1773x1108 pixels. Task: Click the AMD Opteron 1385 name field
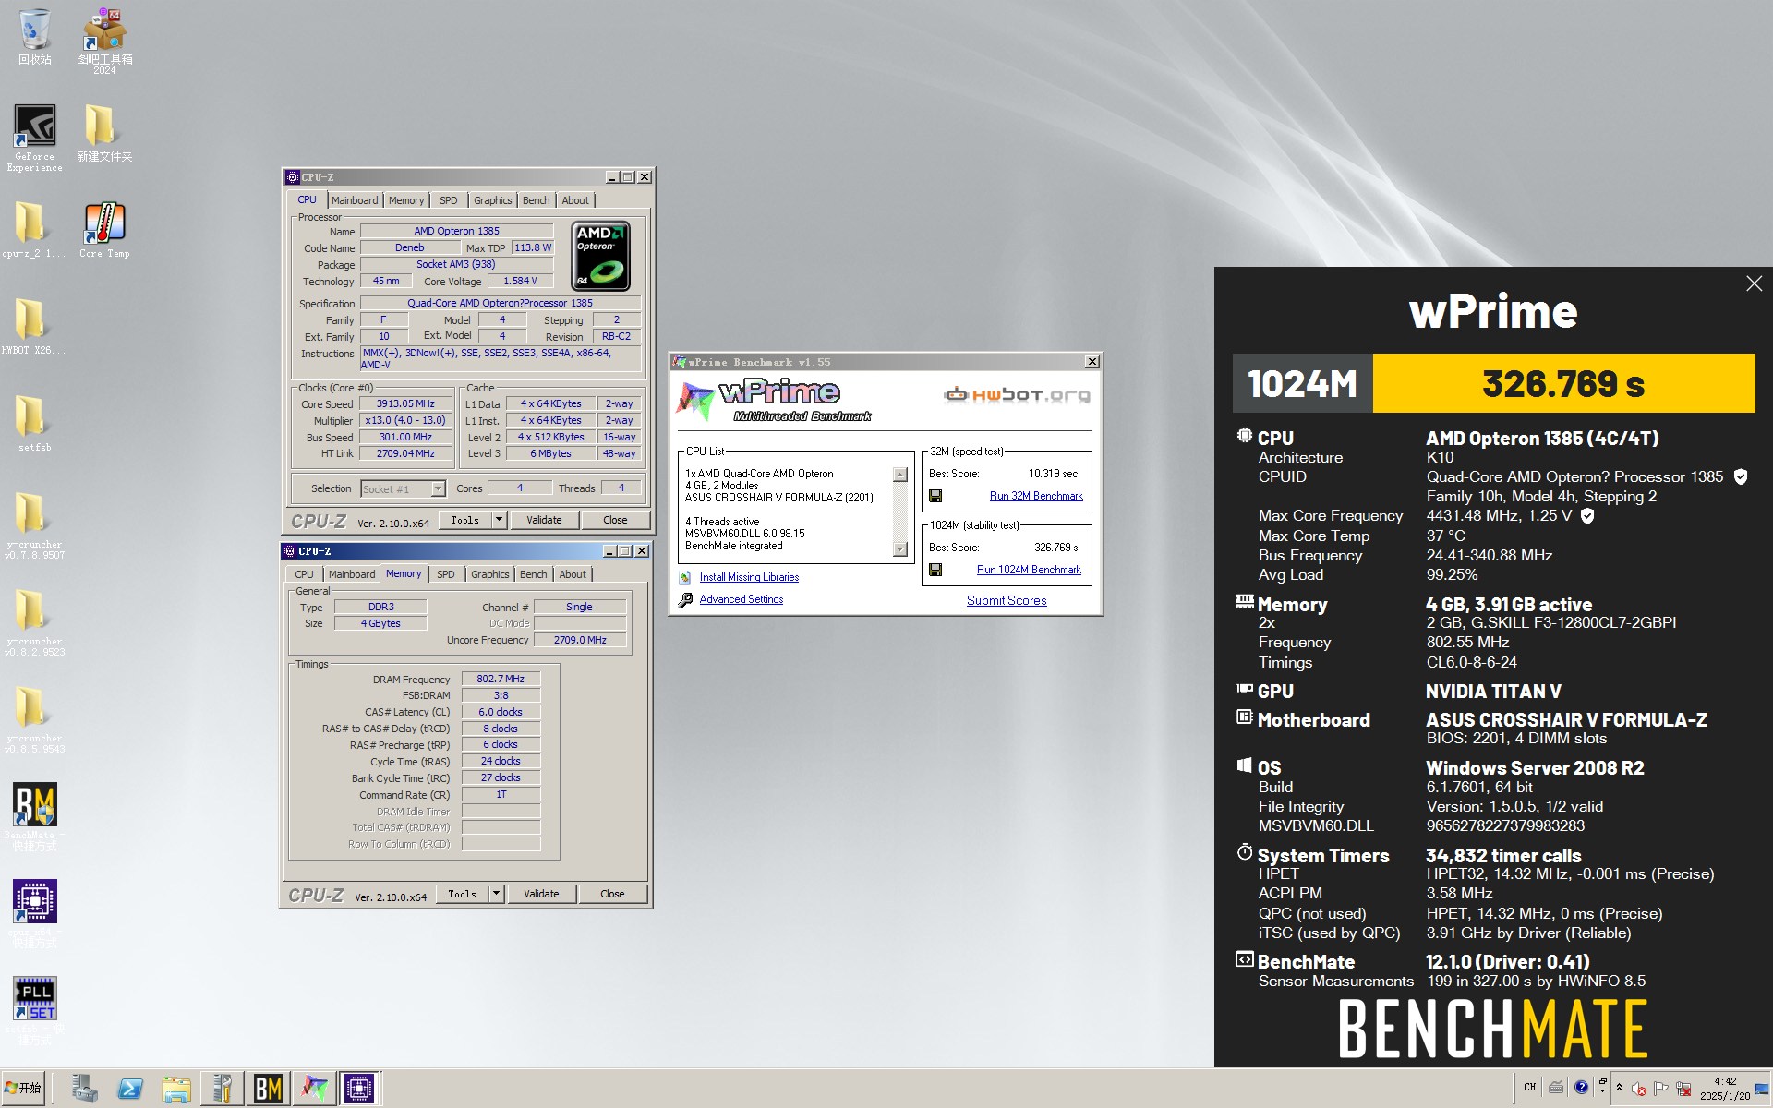point(456,231)
